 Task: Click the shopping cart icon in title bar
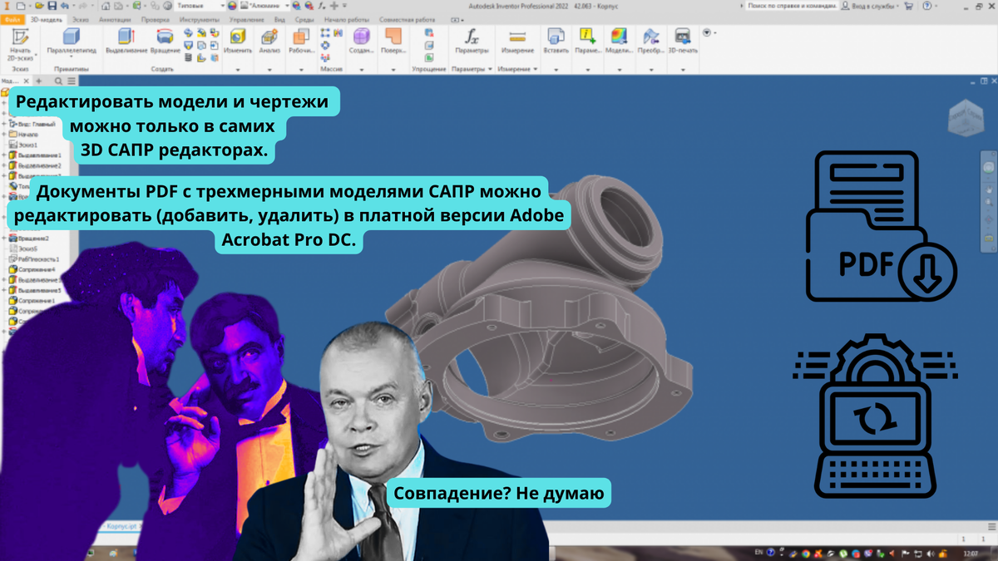(x=908, y=6)
